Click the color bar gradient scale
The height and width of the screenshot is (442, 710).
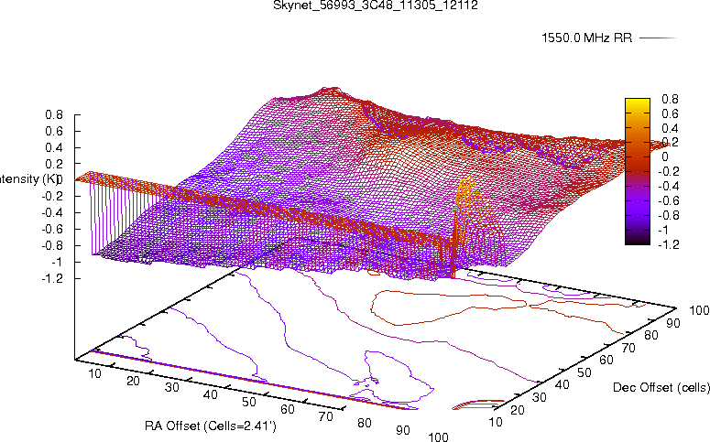pos(638,171)
